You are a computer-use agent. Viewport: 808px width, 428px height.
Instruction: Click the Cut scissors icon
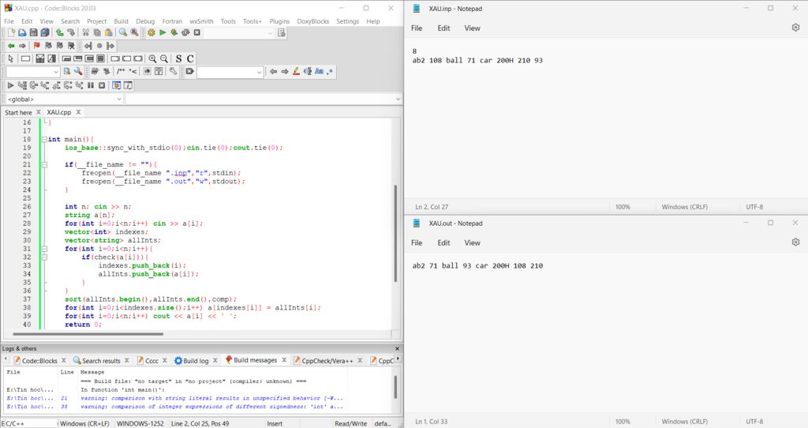[86, 33]
